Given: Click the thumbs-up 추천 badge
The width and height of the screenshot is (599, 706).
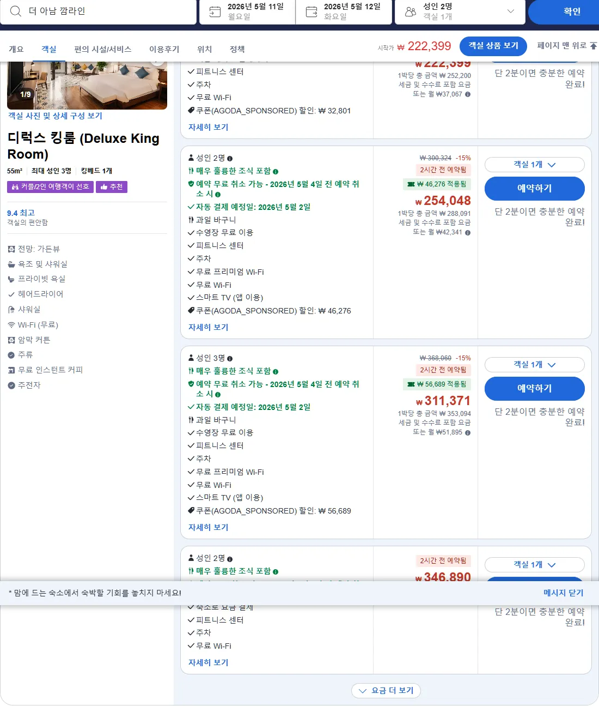Looking at the screenshot, I should pos(112,187).
